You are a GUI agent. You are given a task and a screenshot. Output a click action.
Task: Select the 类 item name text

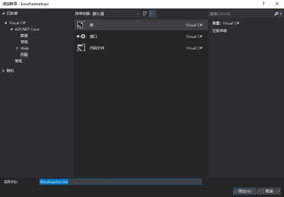coord(91,25)
